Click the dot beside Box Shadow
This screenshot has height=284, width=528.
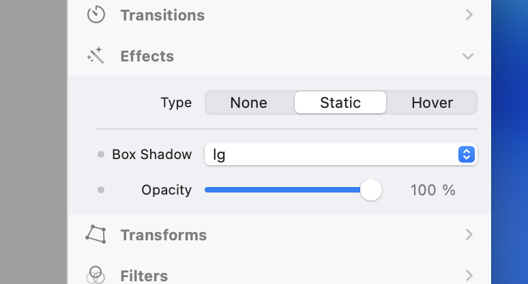coord(101,154)
